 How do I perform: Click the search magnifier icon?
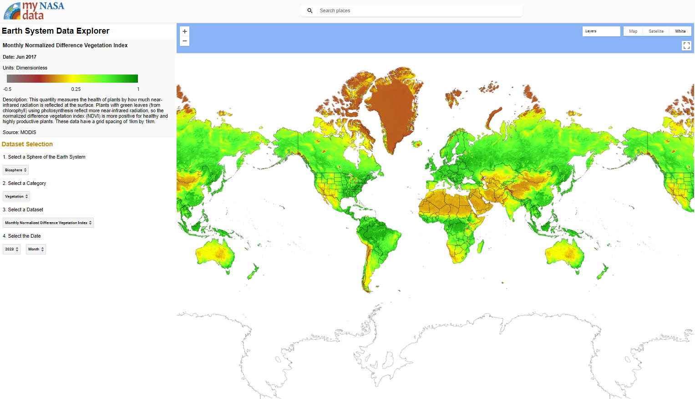click(310, 10)
